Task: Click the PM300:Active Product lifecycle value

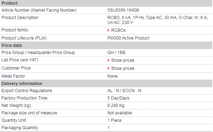Action: coord(128,38)
